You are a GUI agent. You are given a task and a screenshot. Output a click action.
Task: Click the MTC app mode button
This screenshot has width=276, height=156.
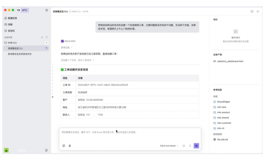(22, 10)
